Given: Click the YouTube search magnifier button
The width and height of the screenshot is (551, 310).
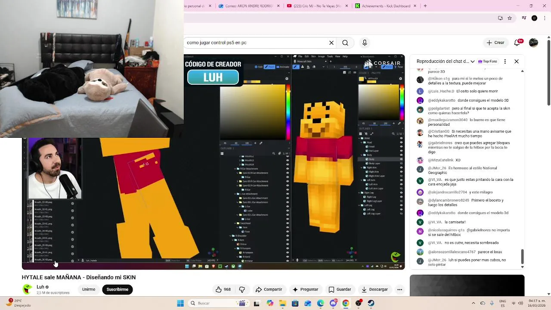Looking at the screenshot, I should click(345, 43).
